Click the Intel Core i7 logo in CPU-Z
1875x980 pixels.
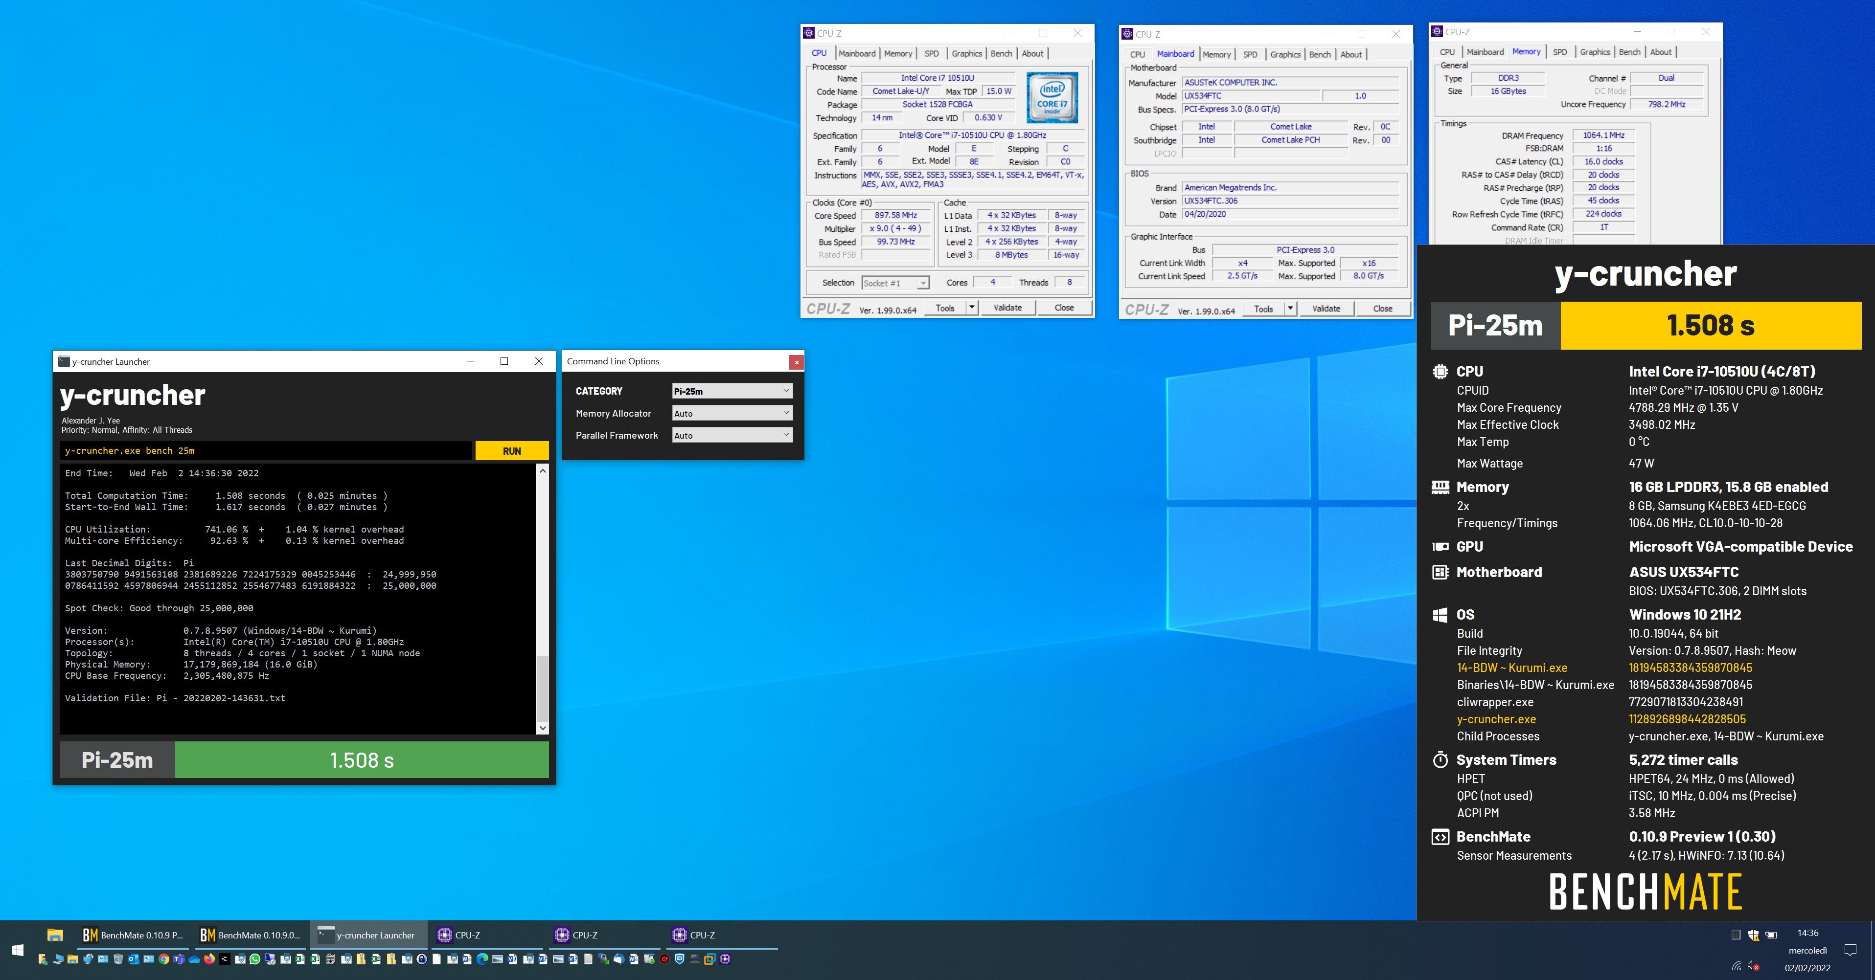[x=1052, y=97]
